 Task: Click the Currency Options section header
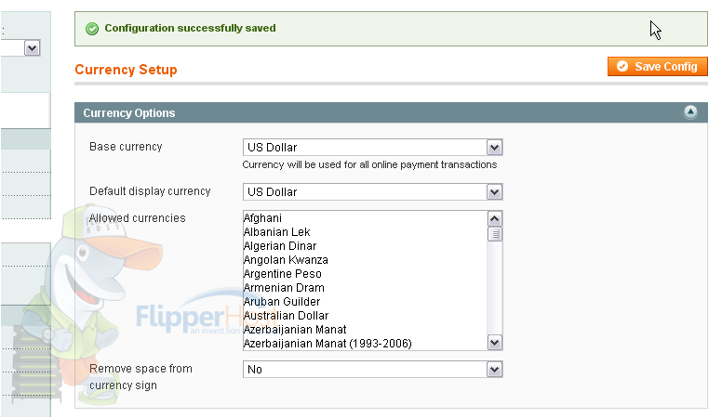[391, 112]
